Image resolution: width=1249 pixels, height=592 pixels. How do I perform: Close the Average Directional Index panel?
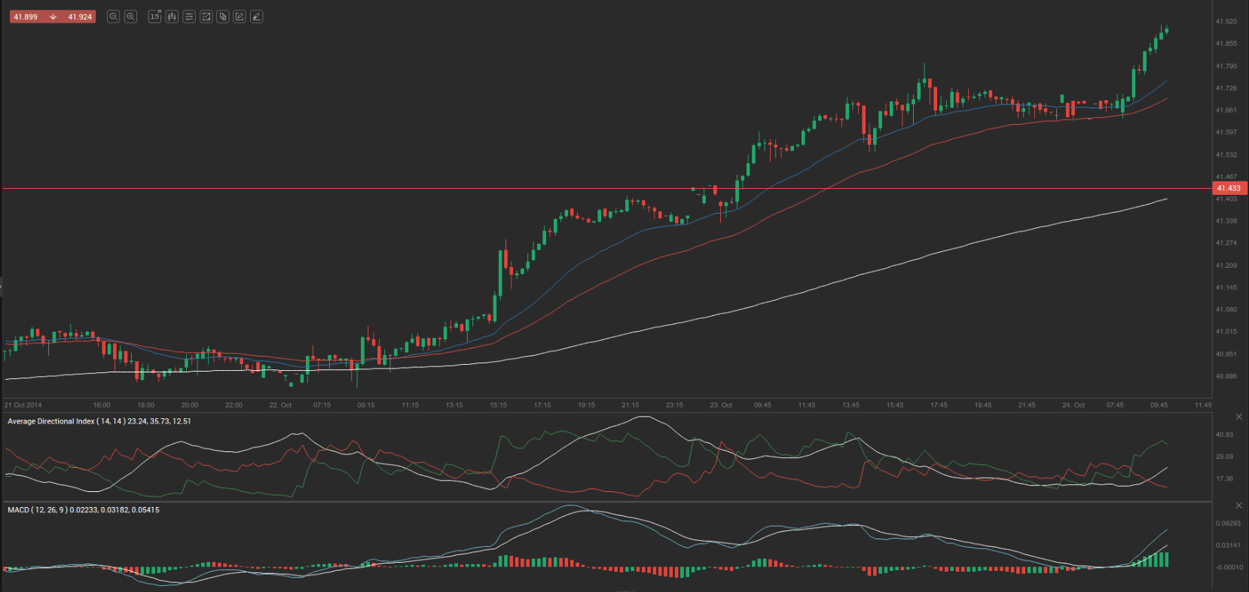(x=1239, y=417)
